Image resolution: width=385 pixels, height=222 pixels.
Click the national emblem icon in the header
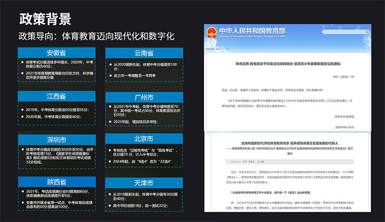(211, 33)
